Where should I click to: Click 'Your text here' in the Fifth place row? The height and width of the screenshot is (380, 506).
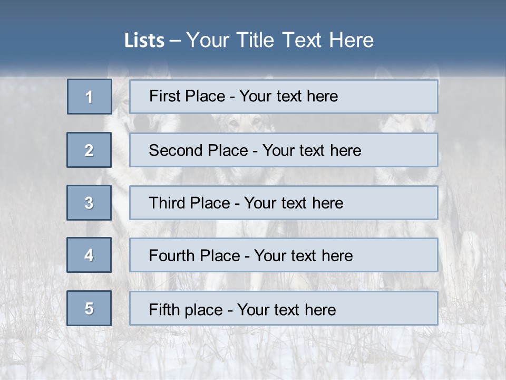coord(286,309)
